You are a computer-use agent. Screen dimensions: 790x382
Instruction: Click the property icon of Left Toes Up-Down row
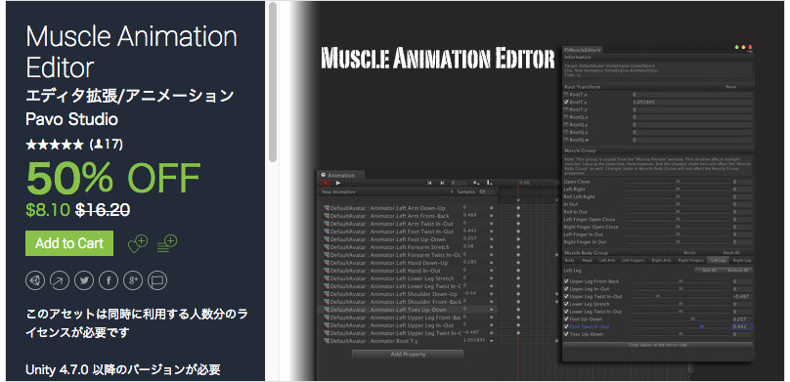326,310
